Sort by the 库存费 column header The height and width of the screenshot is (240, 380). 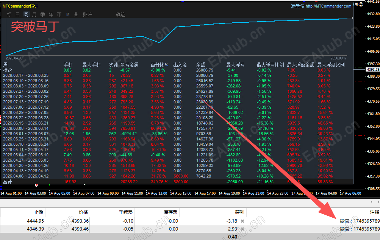point(170,212)
